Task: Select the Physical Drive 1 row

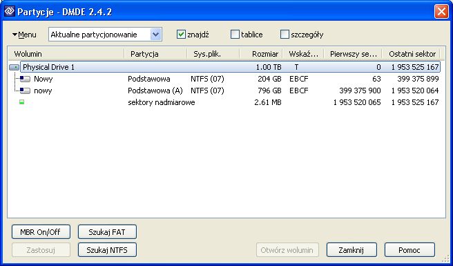Action: point(230,67)
